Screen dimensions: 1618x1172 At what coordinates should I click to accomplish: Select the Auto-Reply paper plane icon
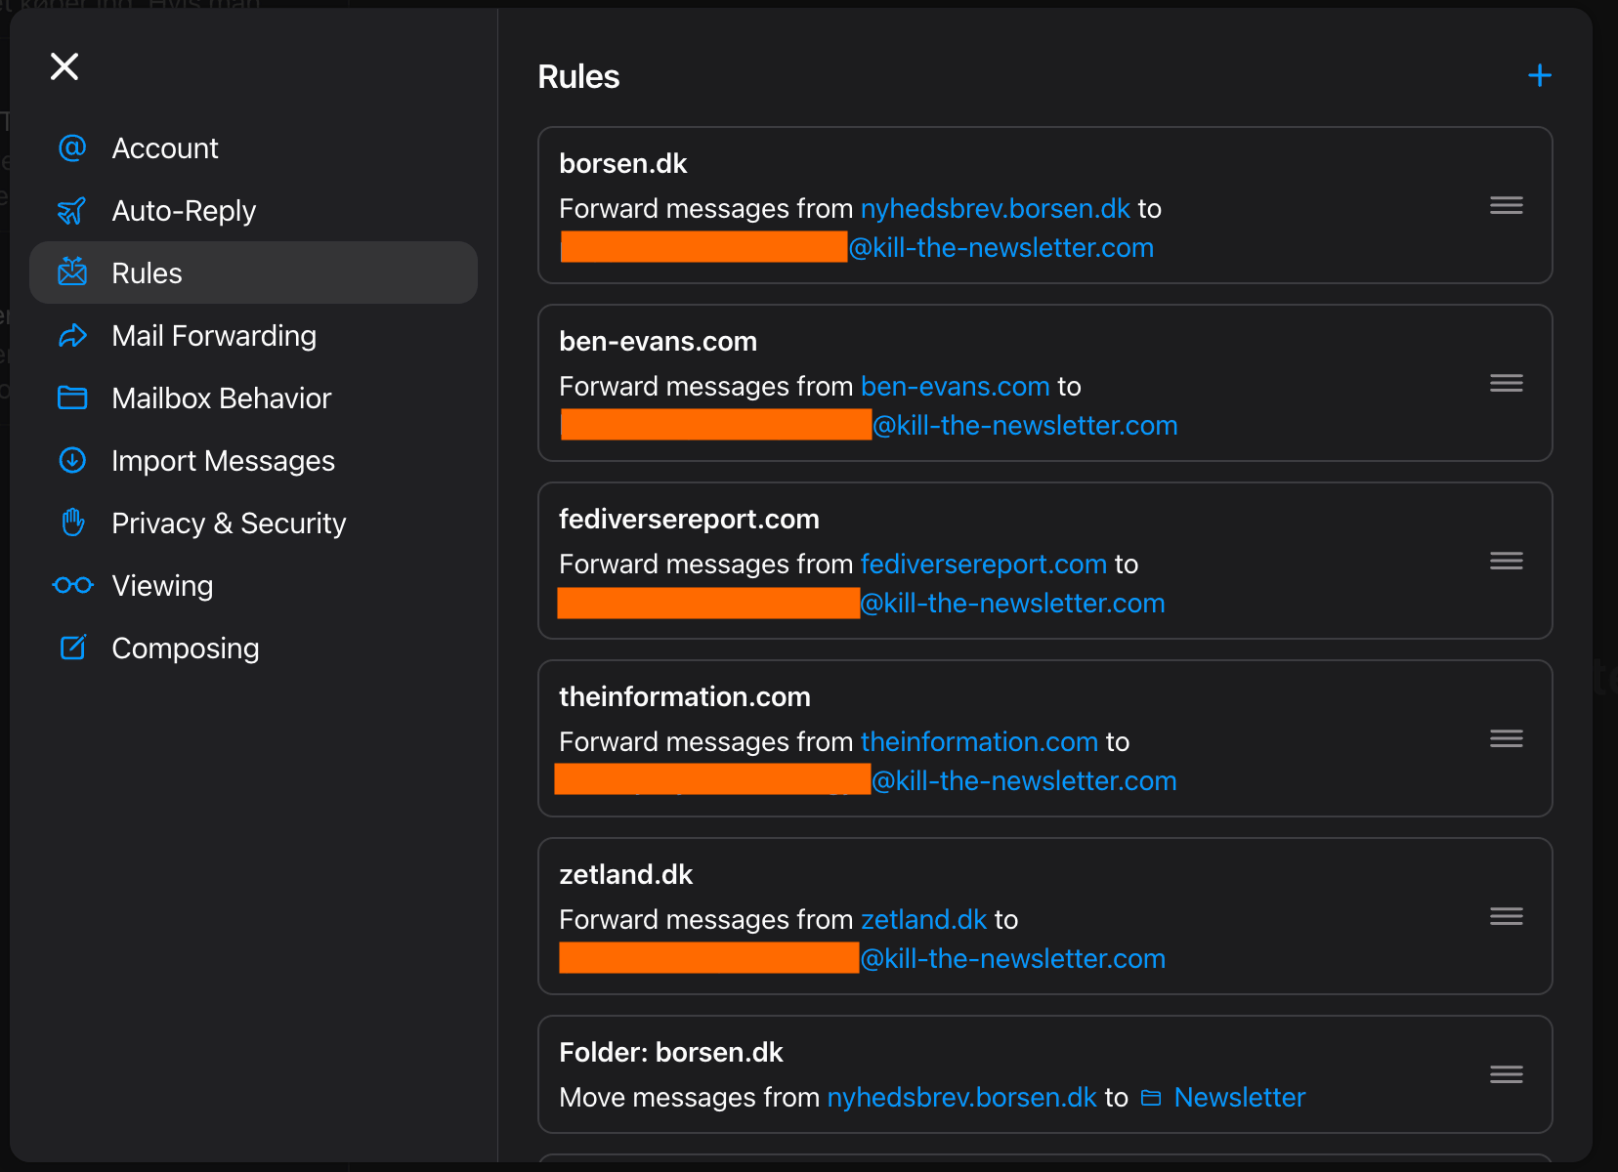pos(72,210)
